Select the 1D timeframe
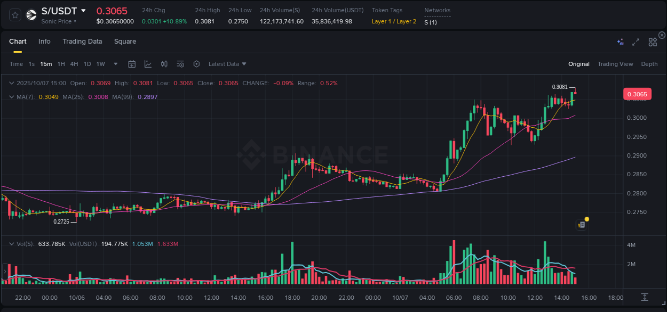The width and height of the screenshot is (667, 312). [x=87, y=64]
